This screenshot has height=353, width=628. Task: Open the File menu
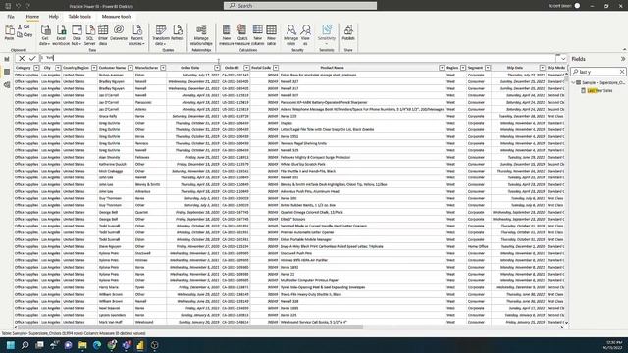coord(11,17)
